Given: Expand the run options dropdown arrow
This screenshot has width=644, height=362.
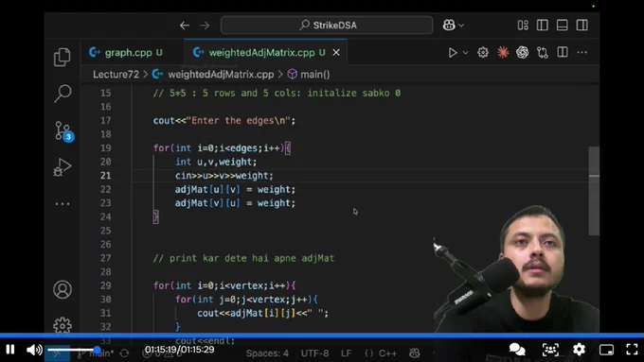Looking at the screenshot, I should (465, 53).
